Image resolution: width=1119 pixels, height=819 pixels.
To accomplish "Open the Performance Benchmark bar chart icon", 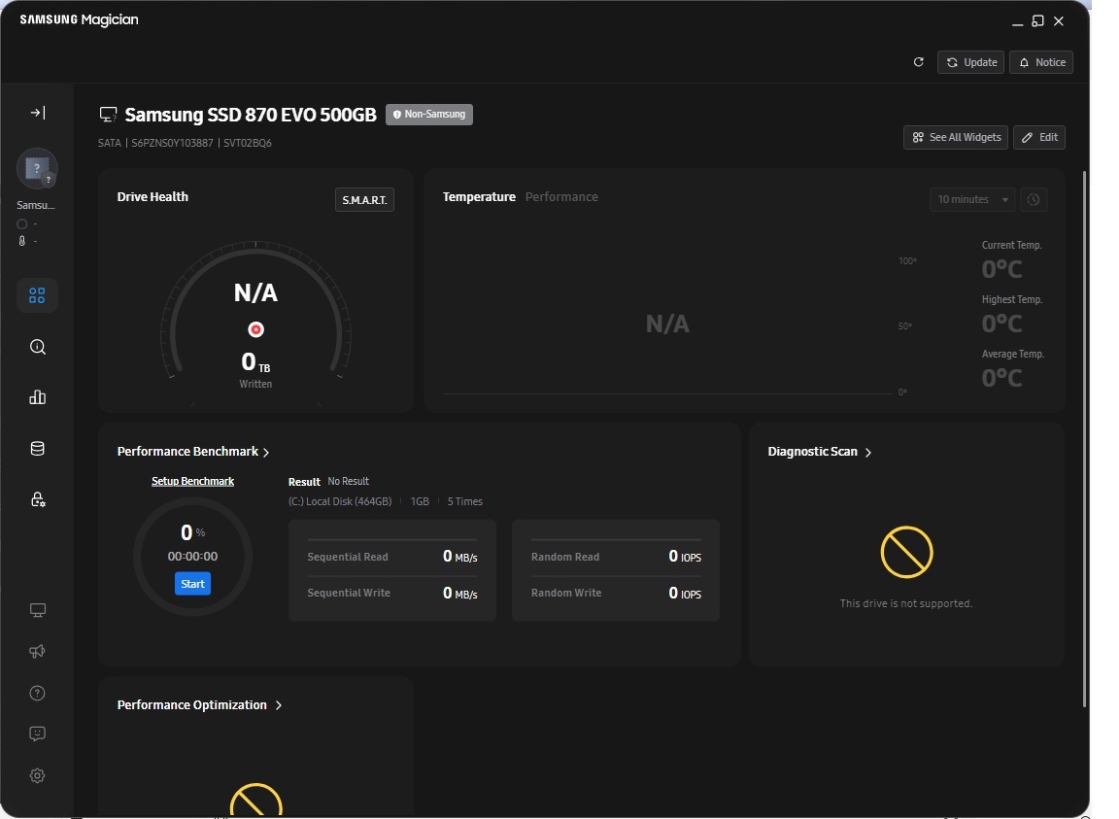I will [x=38, y=397].
